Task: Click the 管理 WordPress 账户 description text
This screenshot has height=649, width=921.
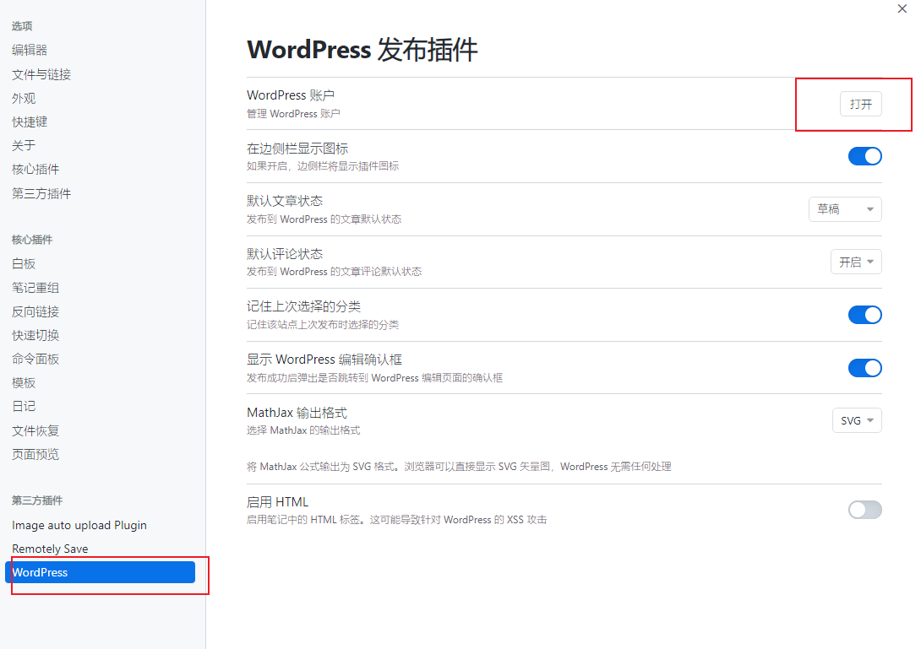Action: point(293,113)
